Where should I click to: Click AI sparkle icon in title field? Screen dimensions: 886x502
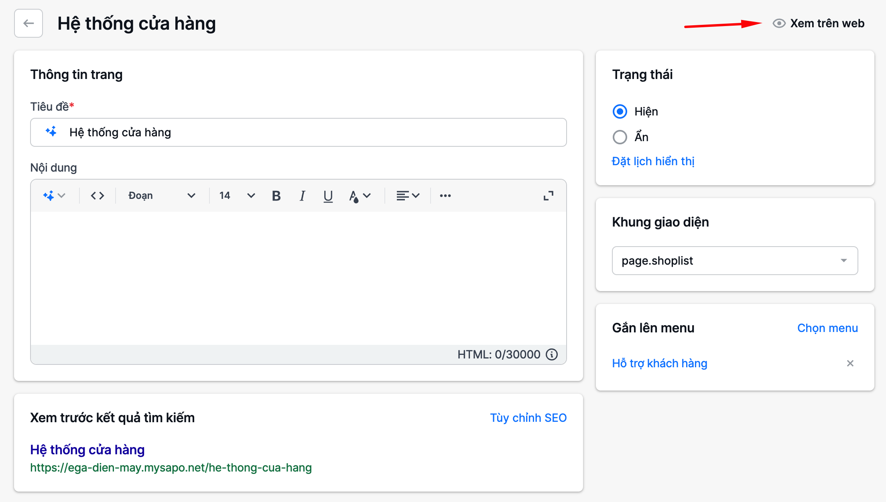51,132
